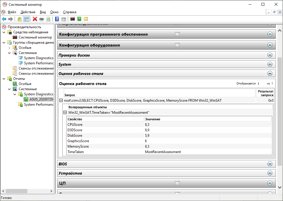This screenshot has width=283, height=201.
Task: Collapse System Diagnostics reports node
Action: (x=15, y=94)
